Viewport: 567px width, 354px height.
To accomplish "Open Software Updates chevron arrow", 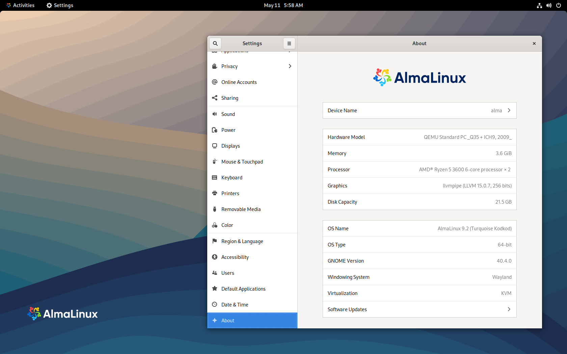I will coord(509,309).
